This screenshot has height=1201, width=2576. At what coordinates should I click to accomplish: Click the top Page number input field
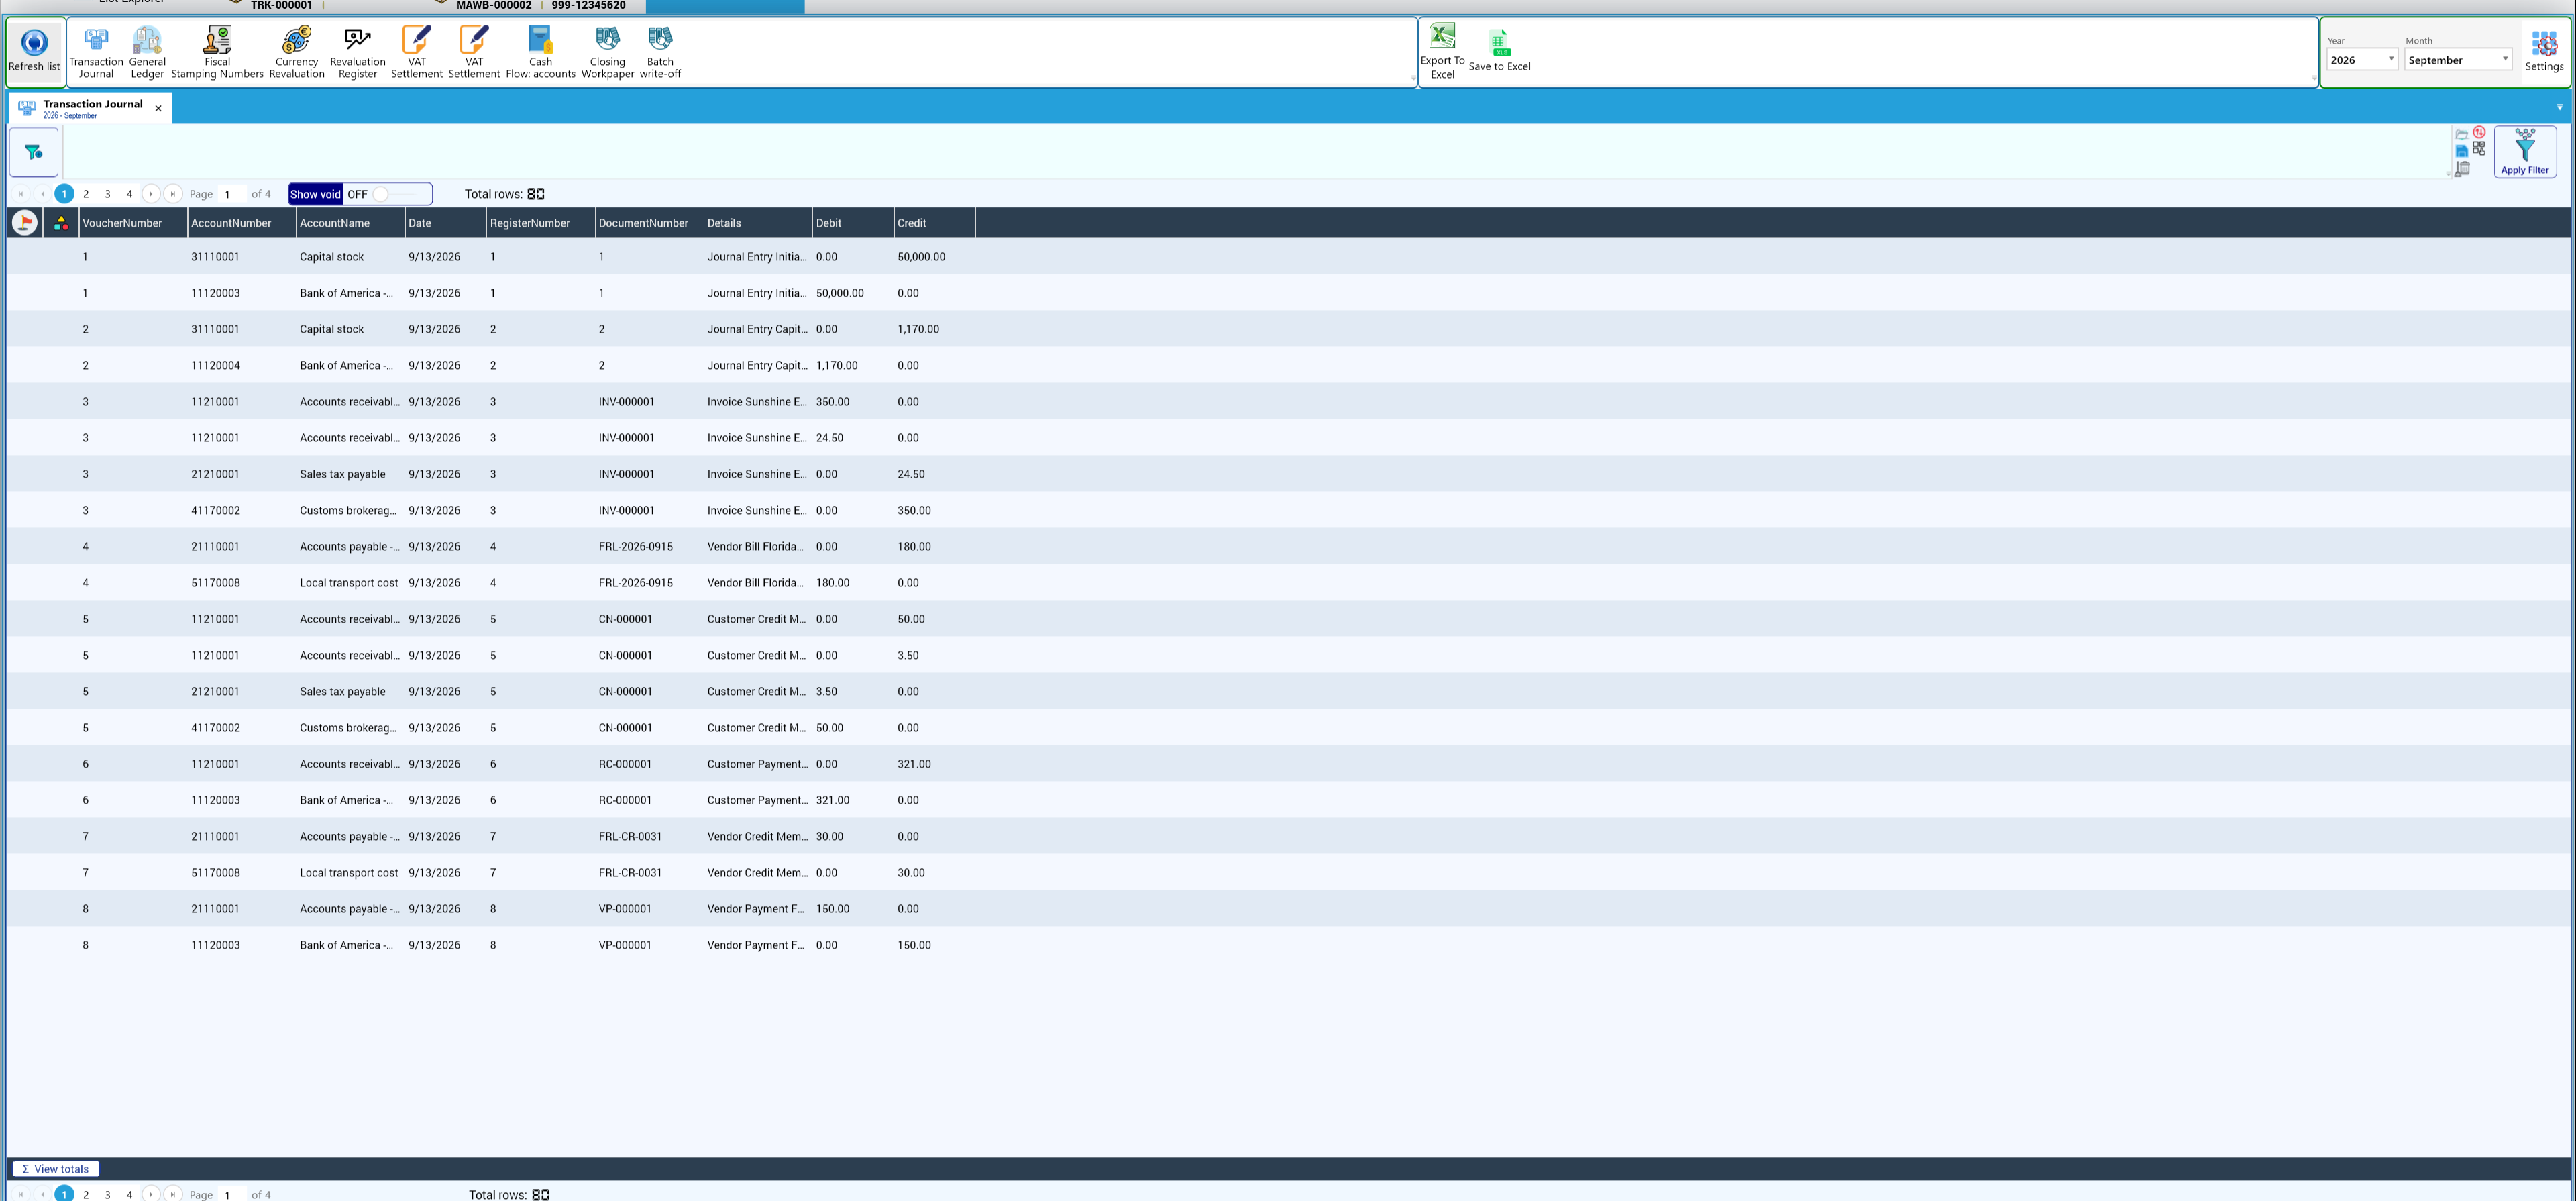[232, 194]
